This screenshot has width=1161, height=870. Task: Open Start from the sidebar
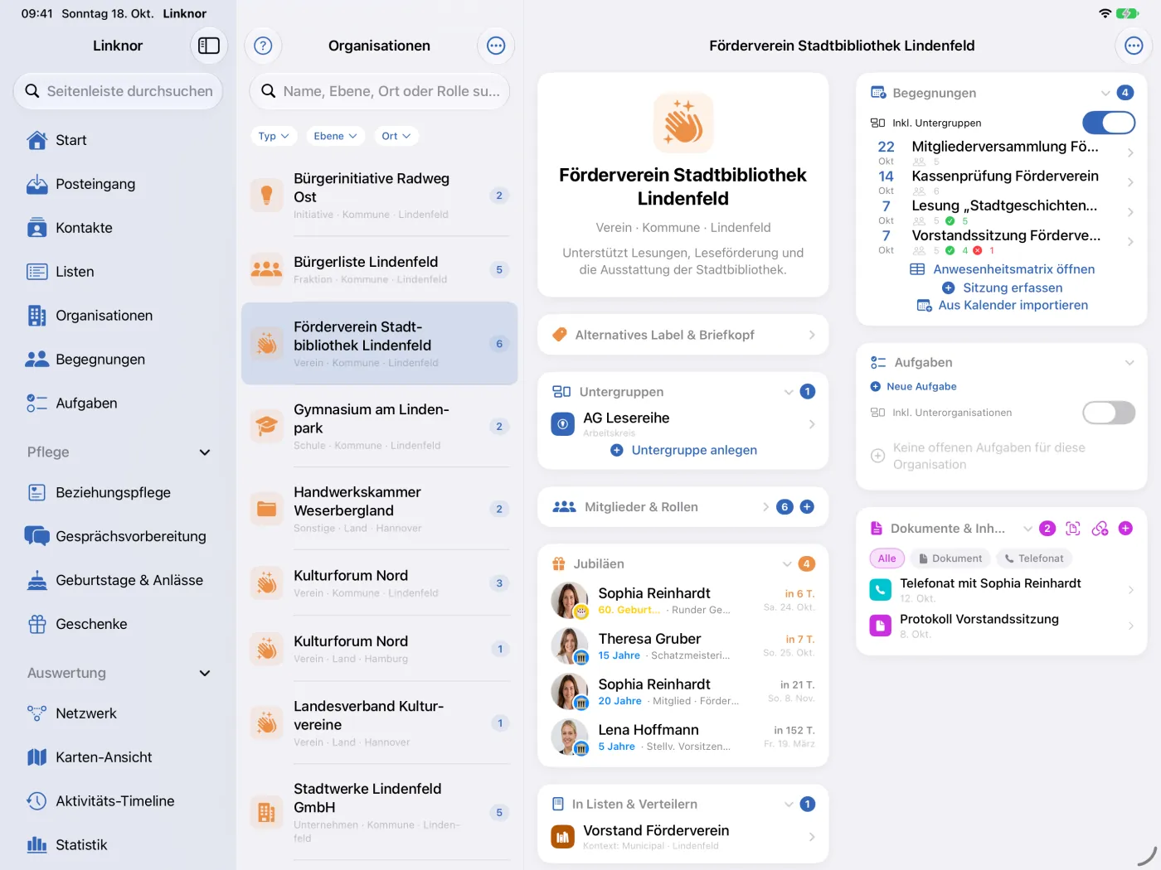click(118, 140)
